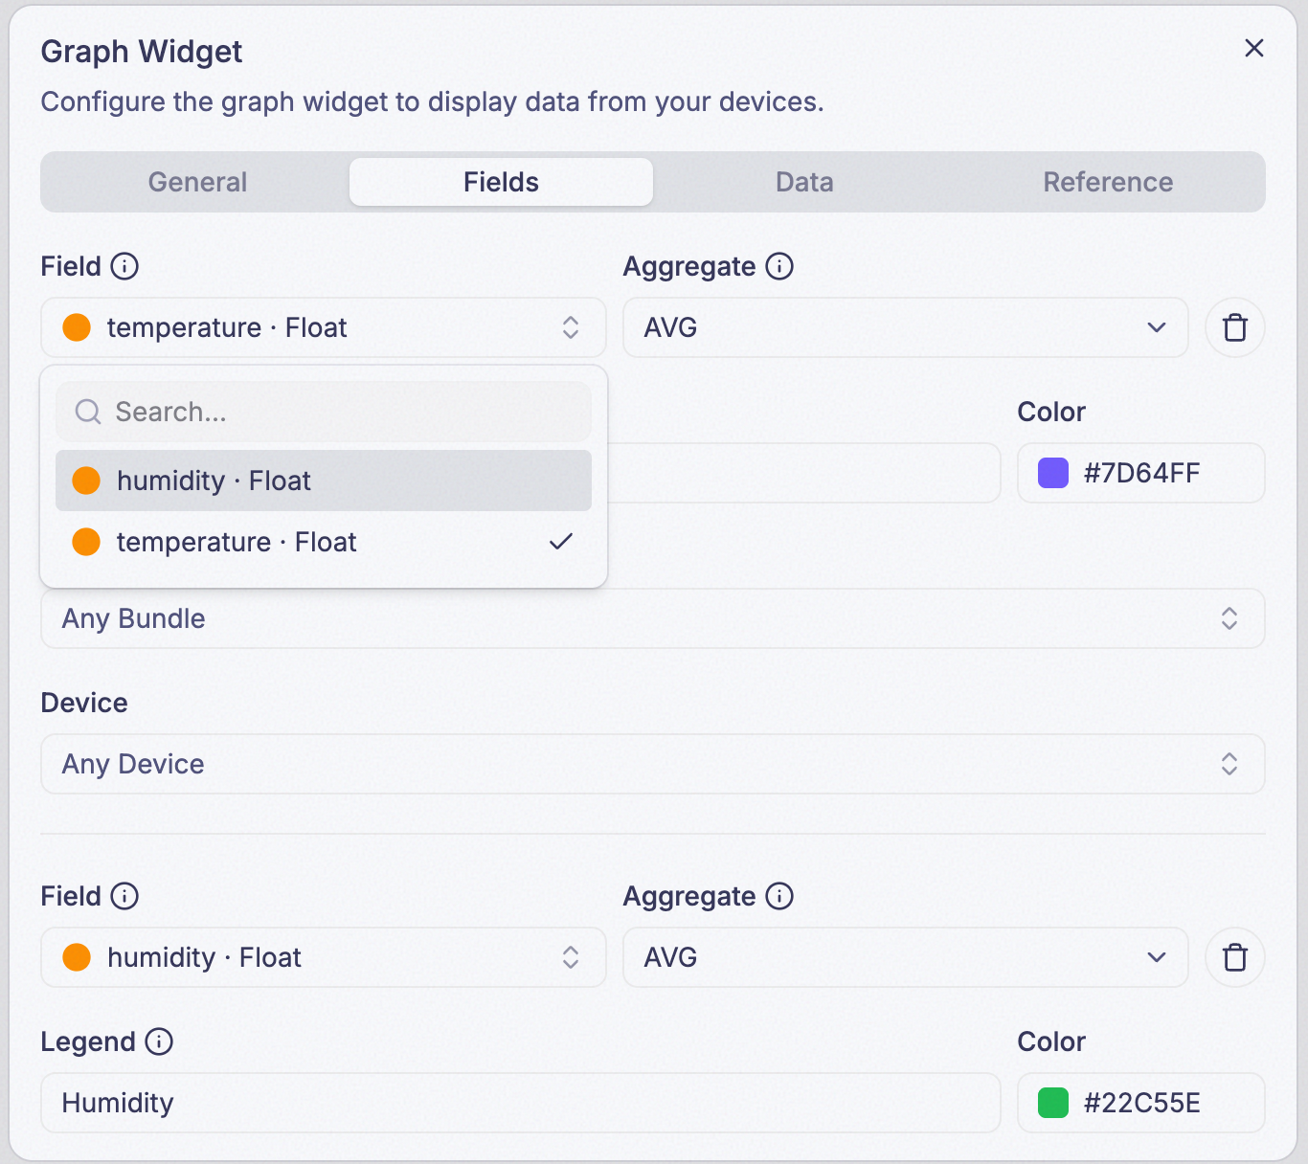Image resolution: width=1308 pixels, height=1164 pixels.
Task: Open the Reference tab
Action: 1108,182
